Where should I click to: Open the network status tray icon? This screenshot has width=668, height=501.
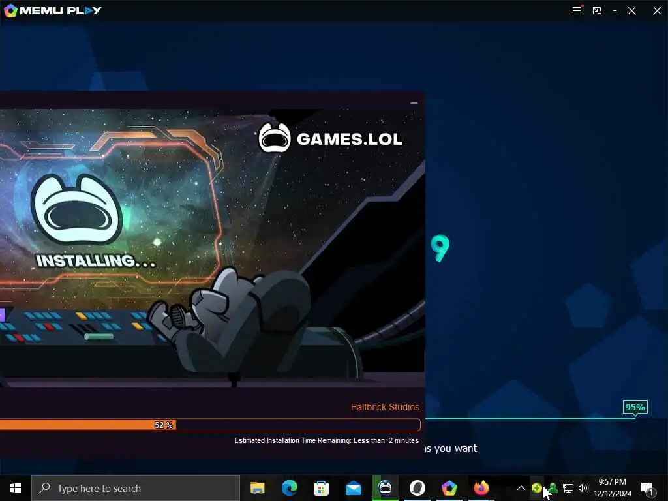[568, 488]
